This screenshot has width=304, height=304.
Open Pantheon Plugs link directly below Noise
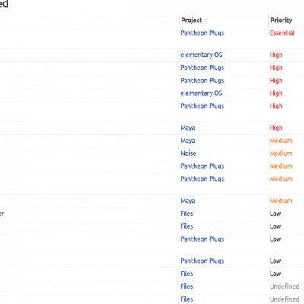coord(202,166)
